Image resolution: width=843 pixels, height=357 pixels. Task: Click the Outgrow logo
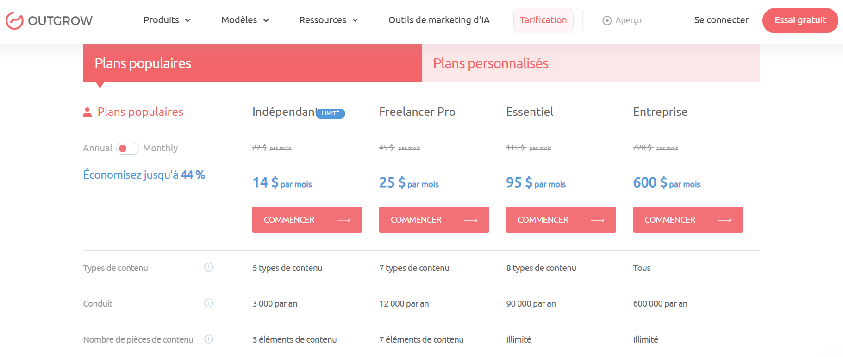click(x=49, y=20)
